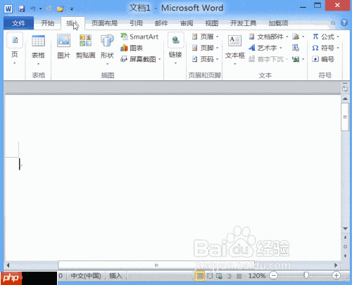Click the Select Browse Object circle button
Screen dimensions: 352x285
pyautogui.click(x=345, y=246)
